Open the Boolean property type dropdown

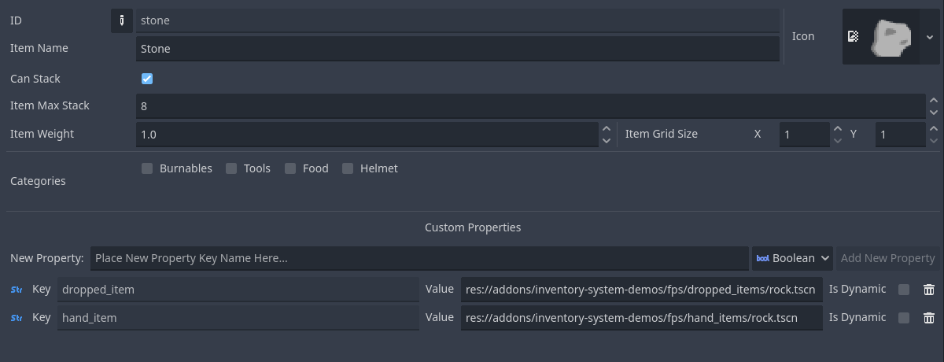792,258
